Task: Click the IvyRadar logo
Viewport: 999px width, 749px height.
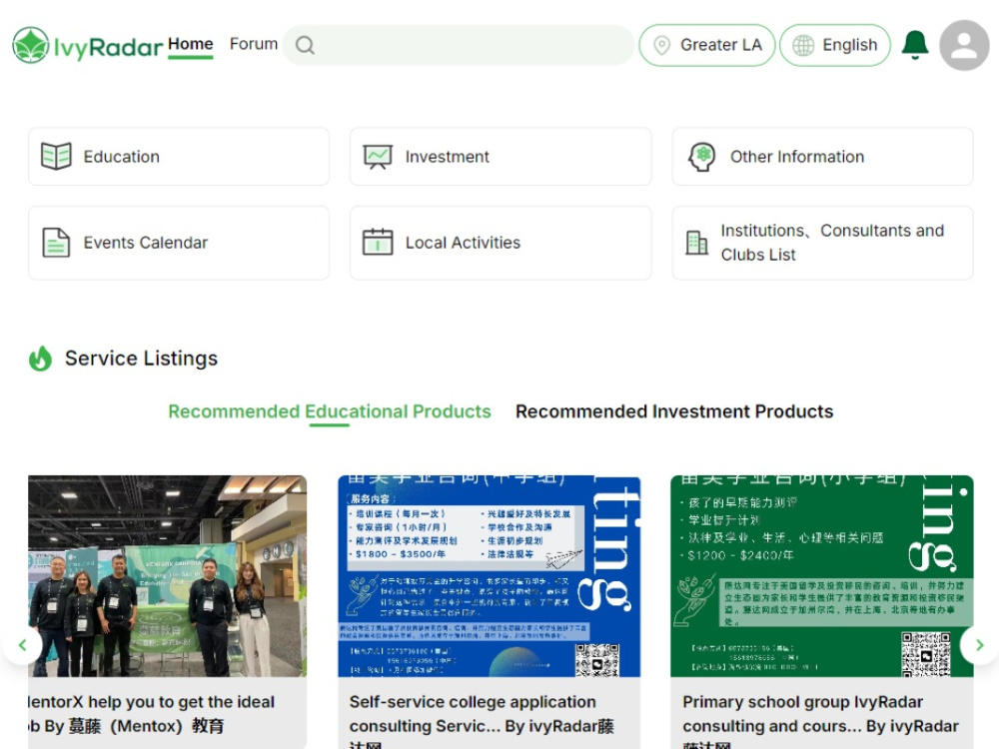Action: 88,45
